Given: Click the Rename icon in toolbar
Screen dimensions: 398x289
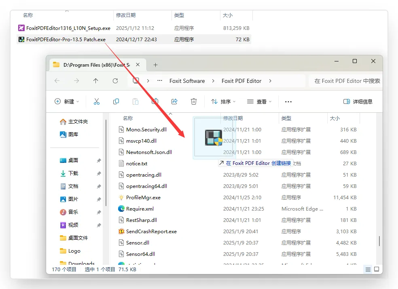Looking at the screenshot, I should [155, 101].
